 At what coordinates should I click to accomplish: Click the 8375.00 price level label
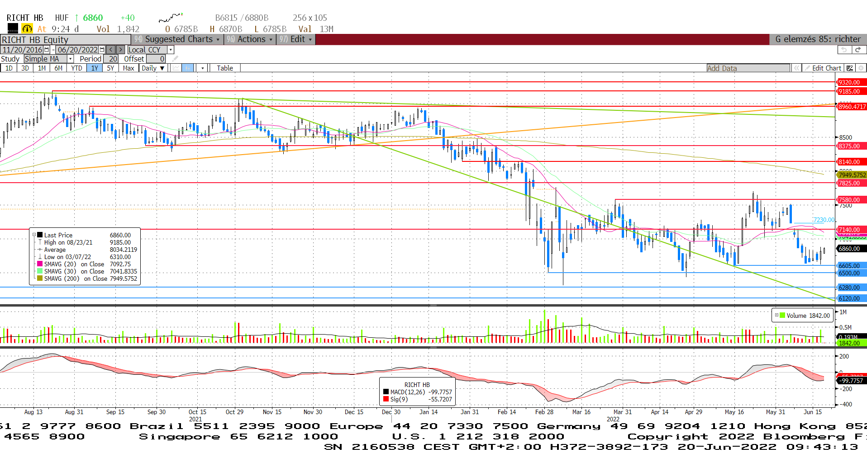[x=851, y=146]
